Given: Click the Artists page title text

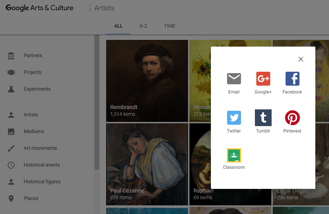Looking at the screenshot, I should (104, 8).
